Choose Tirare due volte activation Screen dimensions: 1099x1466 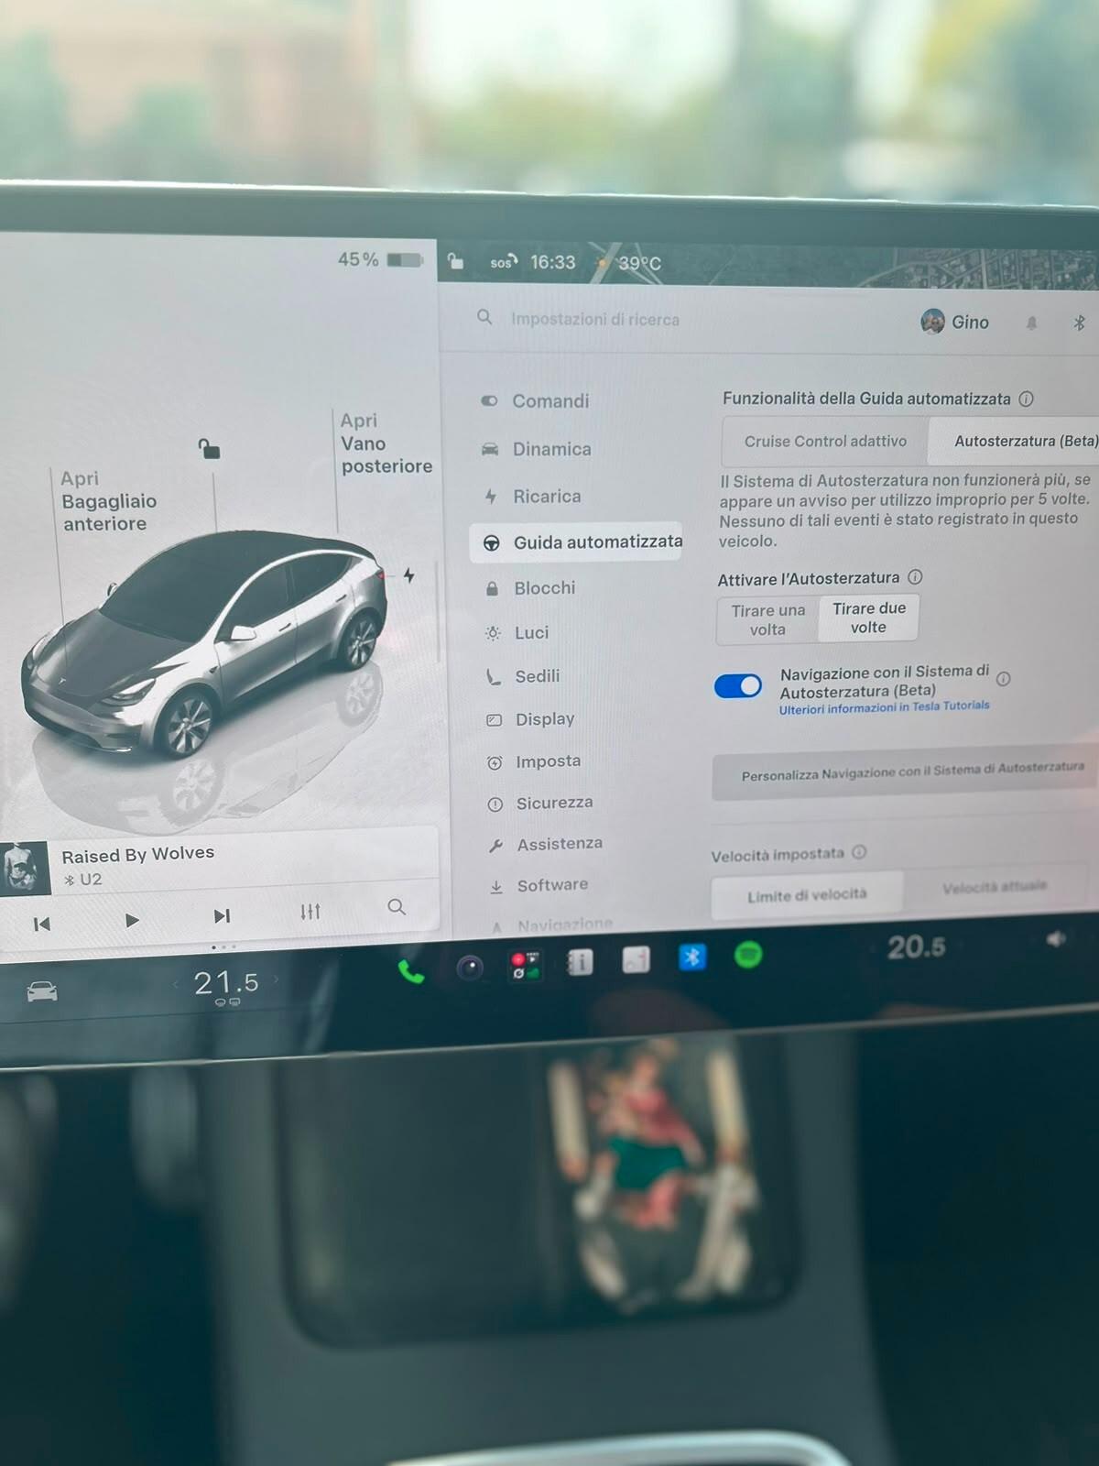pyautogui.click(x=868, y=618)
